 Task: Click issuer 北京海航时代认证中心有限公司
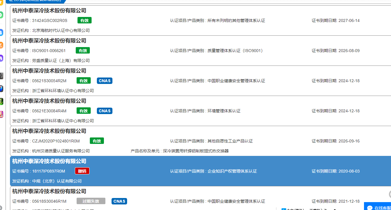pos(61,30)
